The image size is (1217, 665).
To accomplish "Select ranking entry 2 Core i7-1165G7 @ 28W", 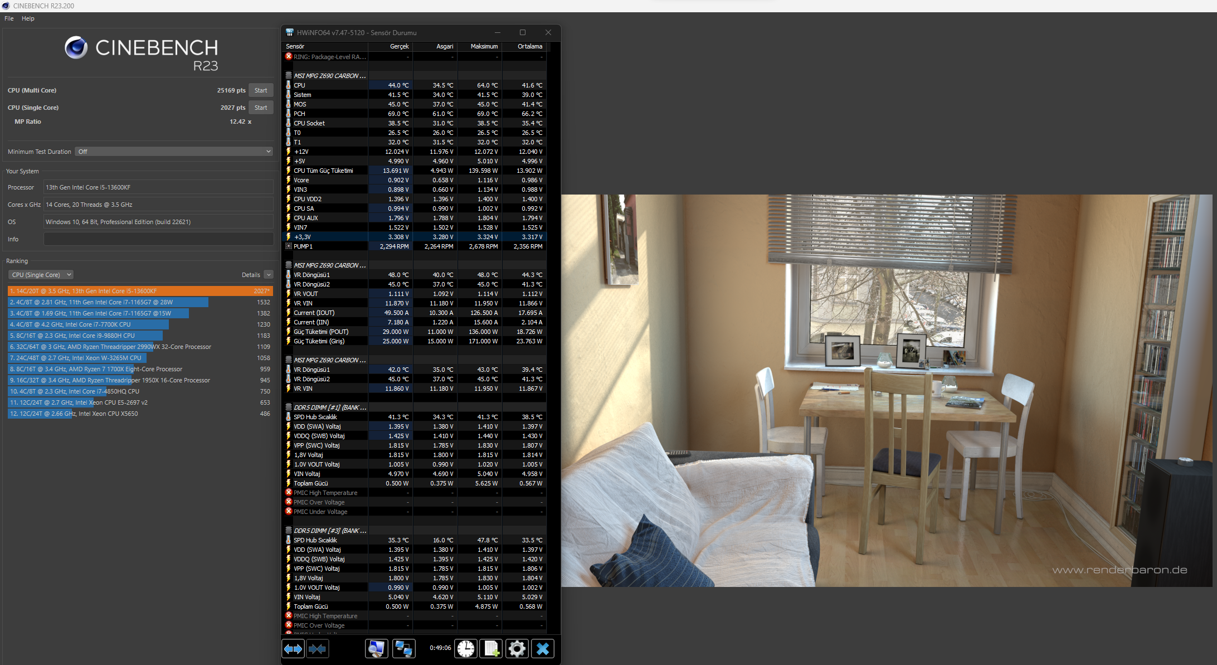I will [140, 302].
